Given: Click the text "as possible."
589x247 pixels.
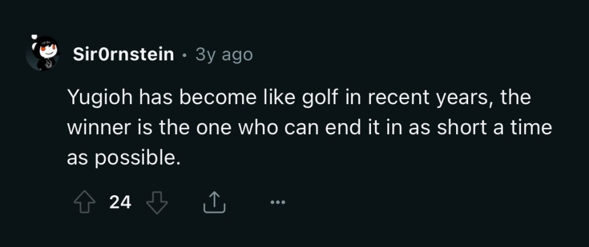Looking at the screenshot, I should point(120,158).
